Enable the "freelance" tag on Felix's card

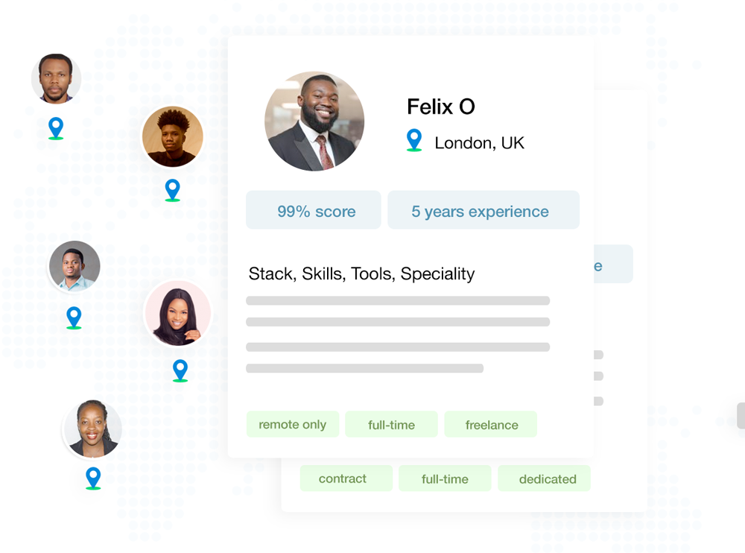coord(490,424)
